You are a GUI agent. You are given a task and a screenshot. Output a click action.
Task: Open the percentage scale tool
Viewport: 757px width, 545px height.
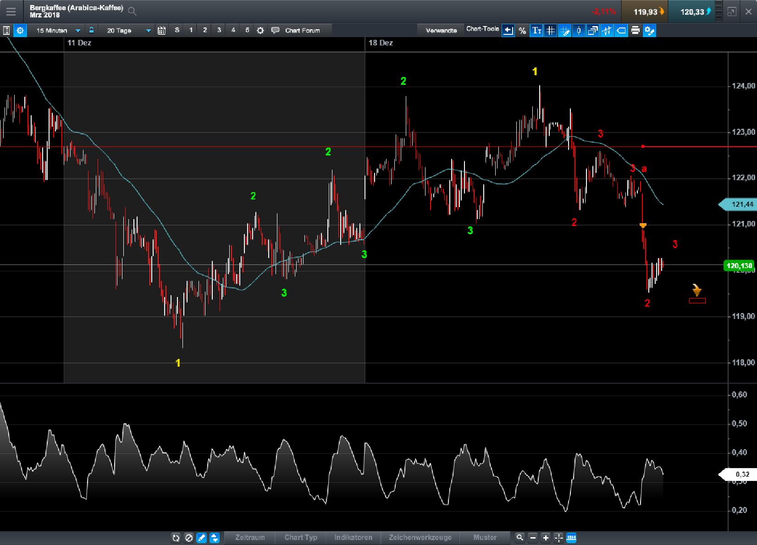(x=523, y=31)
